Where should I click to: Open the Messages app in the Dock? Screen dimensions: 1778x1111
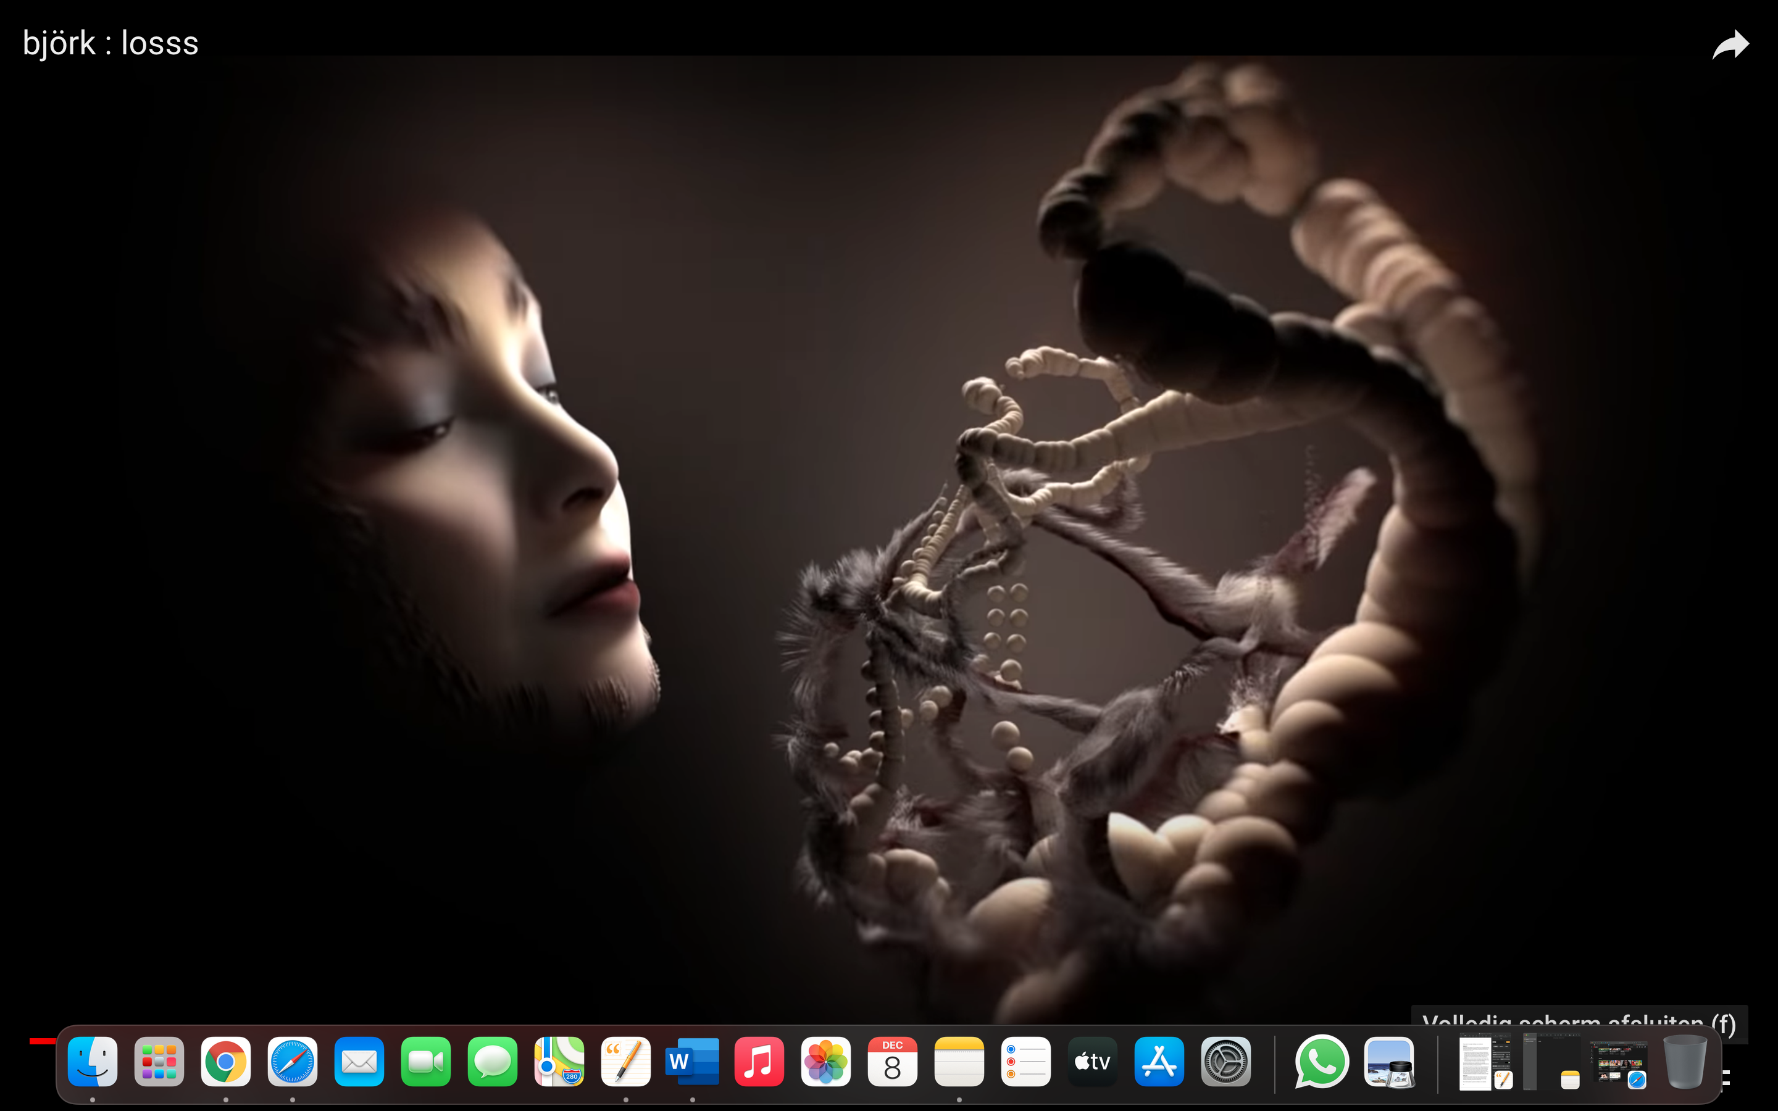tap(492, 1061)
